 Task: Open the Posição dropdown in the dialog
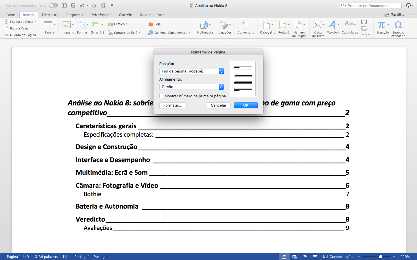pyautogui.click(x=221, y=71)
